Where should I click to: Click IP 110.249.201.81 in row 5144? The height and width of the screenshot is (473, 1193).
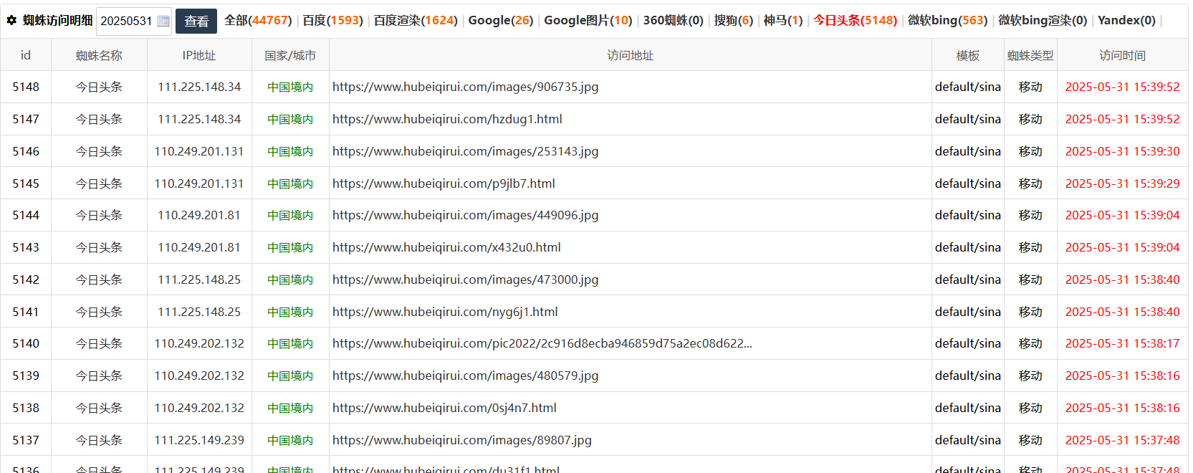tap(199, 215)
